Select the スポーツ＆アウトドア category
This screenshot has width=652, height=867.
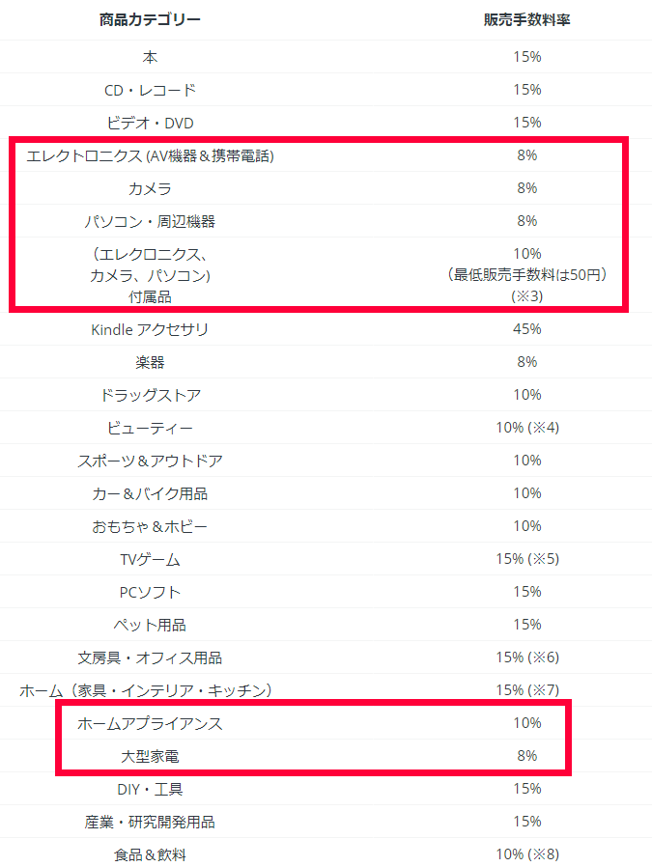click(150, 461)
